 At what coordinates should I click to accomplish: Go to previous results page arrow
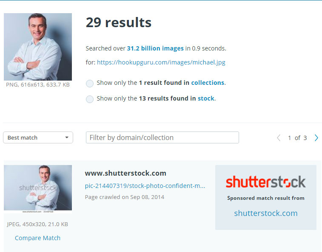tap(279, 138)
